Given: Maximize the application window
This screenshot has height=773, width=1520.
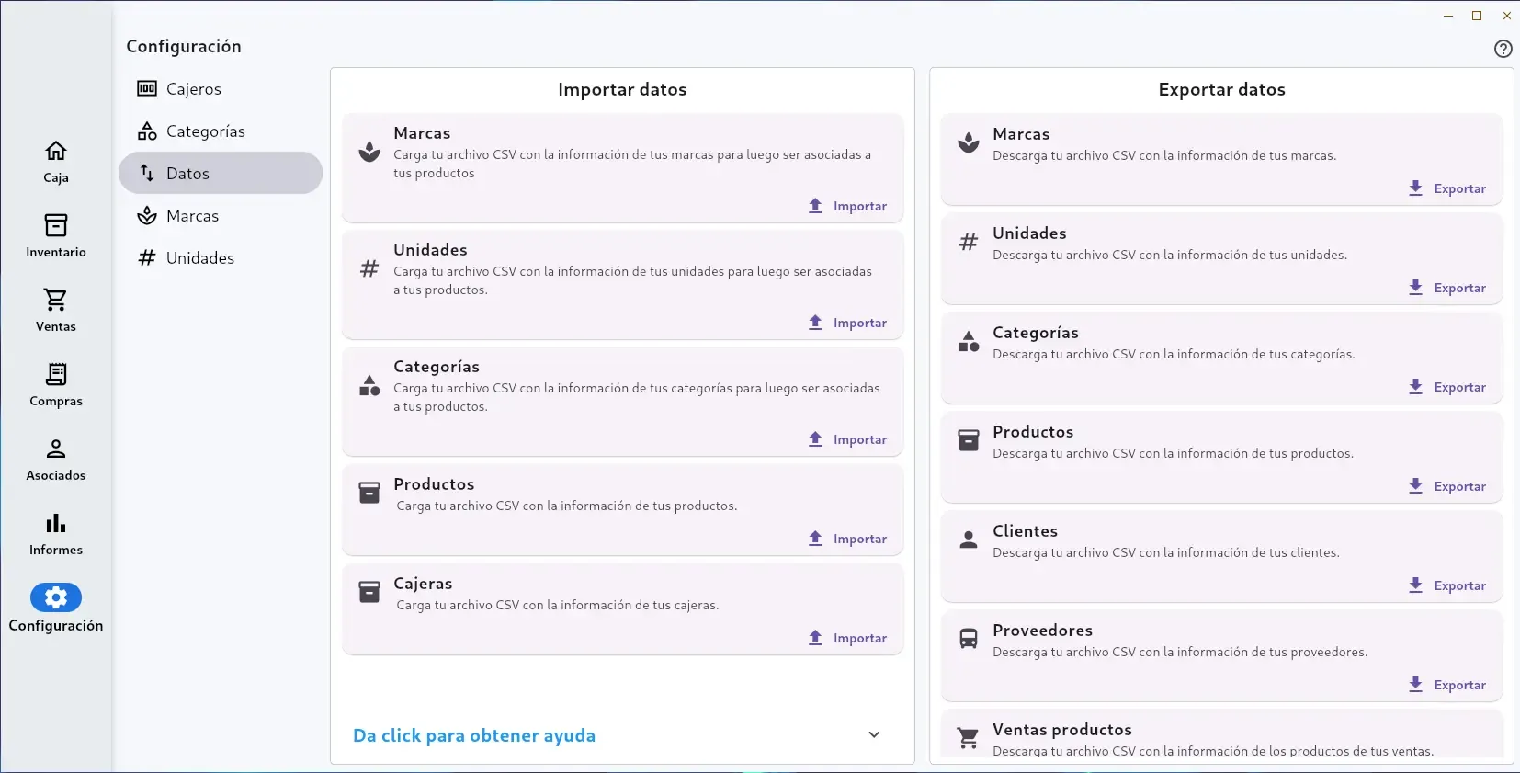Looking at the screenshot, I should (1477, 16).
